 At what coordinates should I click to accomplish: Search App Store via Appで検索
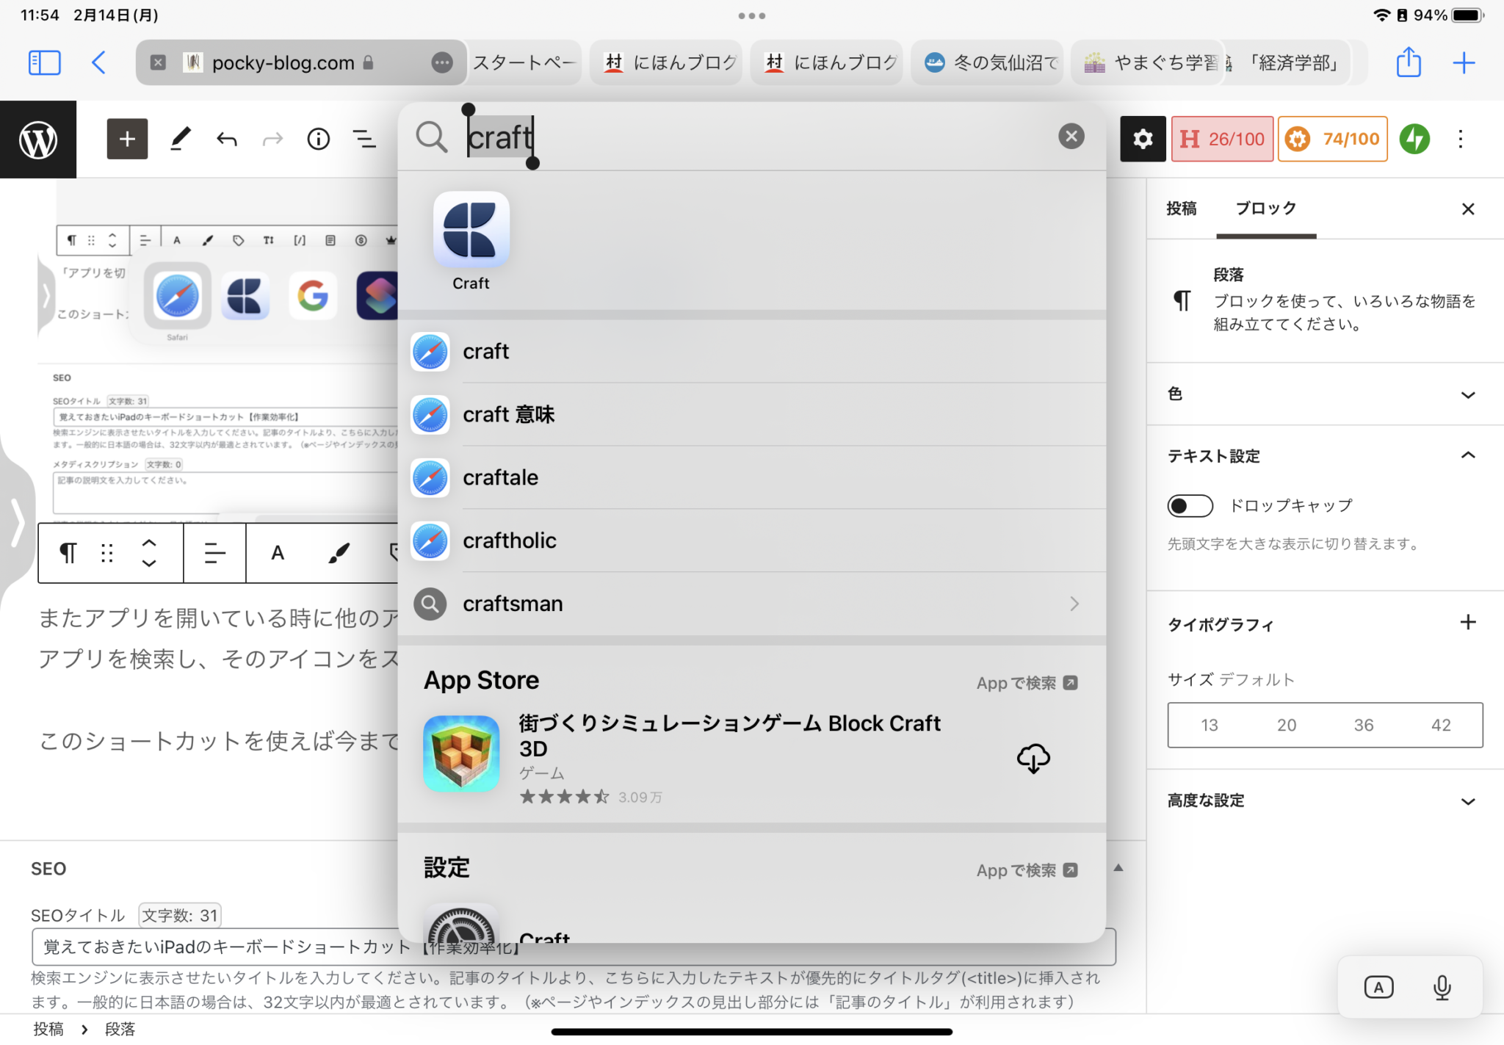click(x=1026, y=683)
